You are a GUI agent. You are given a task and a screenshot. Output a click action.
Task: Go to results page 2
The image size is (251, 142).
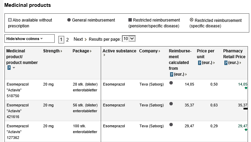67,40
